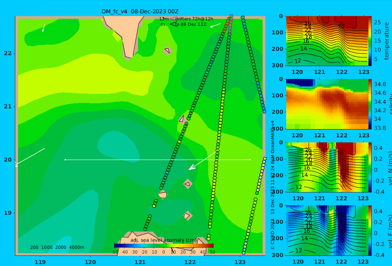Click the 'to 08 Dec 12Z' legend text
392x266 pixels.
(x=191, y=24)
